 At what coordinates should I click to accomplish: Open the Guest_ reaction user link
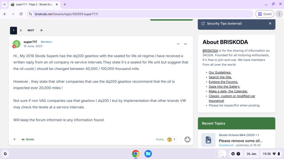pyautogui.click(x=160, y=139)
